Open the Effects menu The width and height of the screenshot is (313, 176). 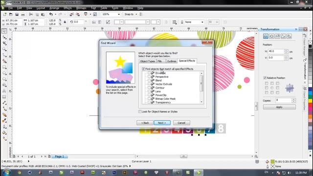[x=67, y=8]
